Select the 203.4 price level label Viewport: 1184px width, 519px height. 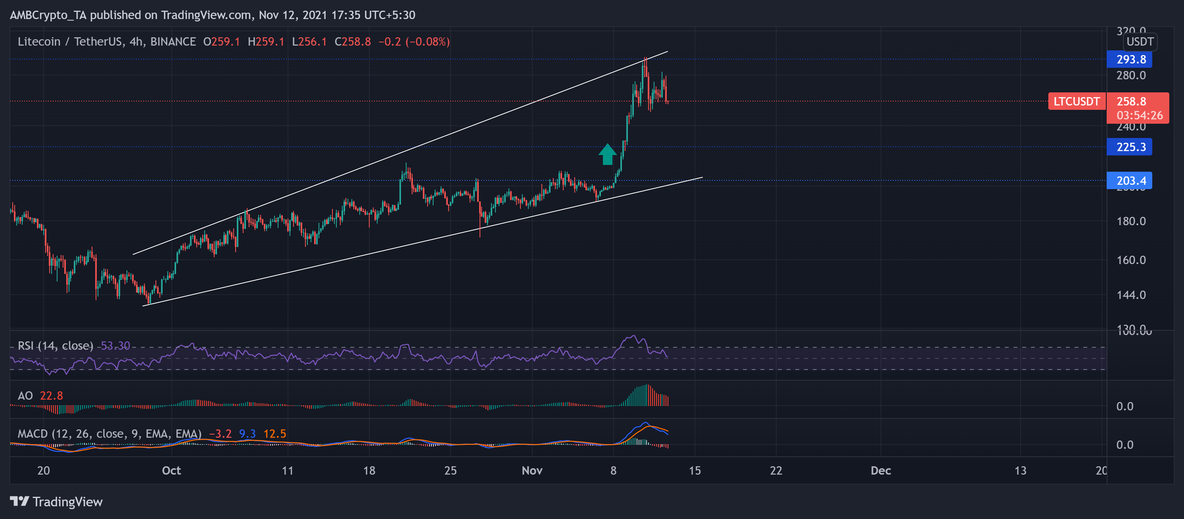(x=1129, y=180)
